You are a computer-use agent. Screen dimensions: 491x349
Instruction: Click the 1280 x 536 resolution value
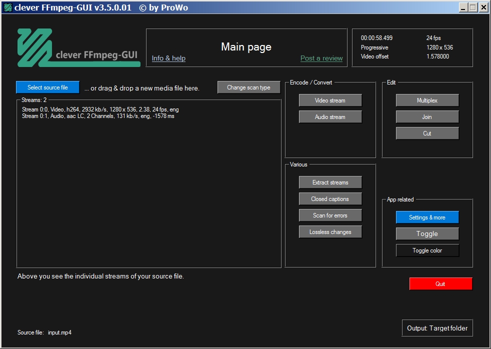click(x=439, y=47)
